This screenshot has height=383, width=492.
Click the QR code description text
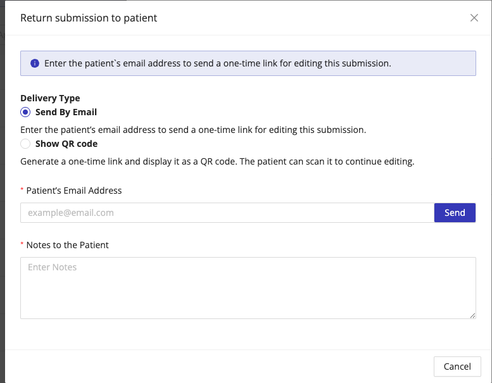pos(217,161)
